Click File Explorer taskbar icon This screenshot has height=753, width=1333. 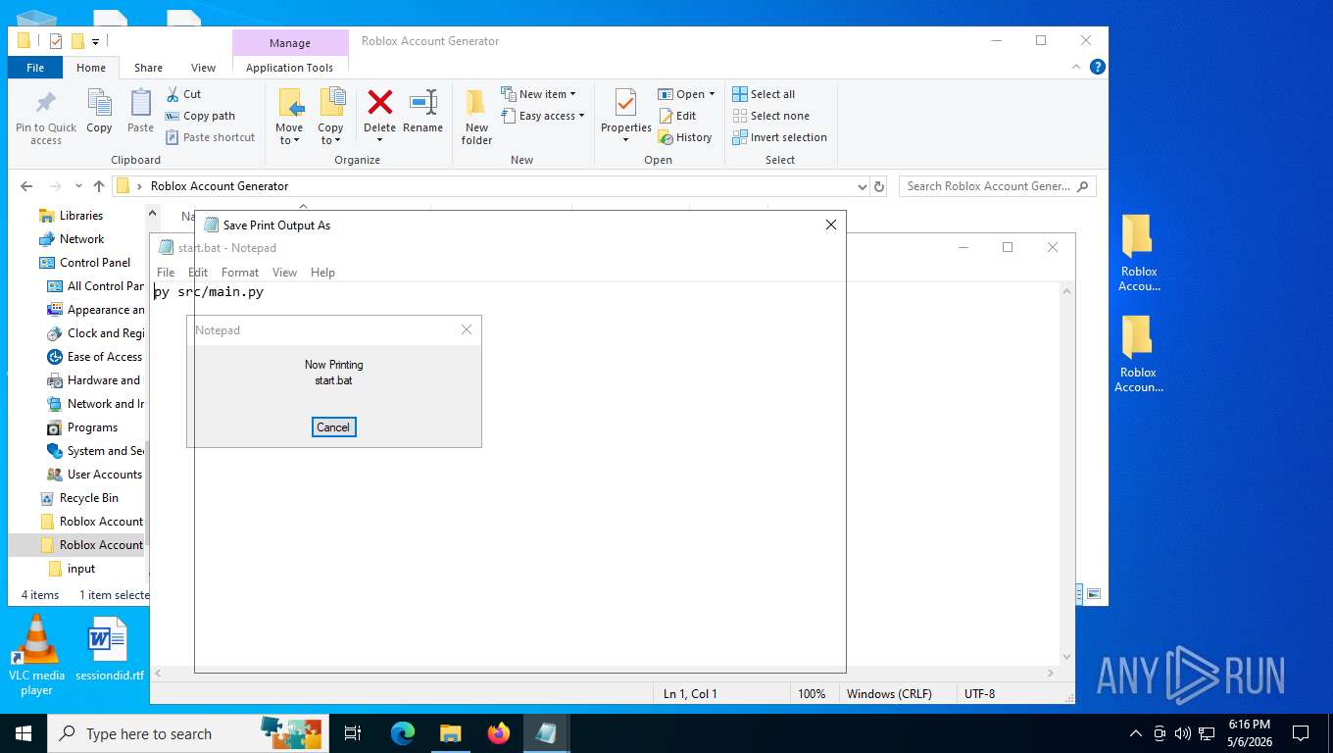coord(451,733)
